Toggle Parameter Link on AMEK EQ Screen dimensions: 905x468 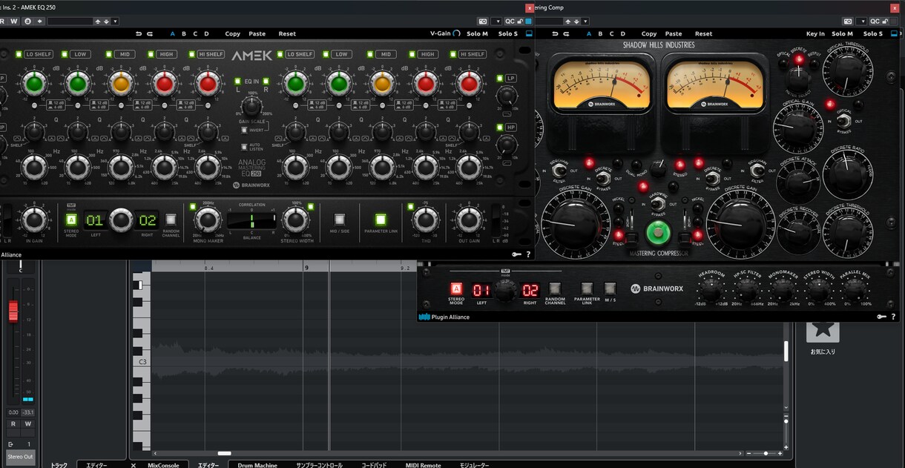pyautogui.click(x=381, y=219)
